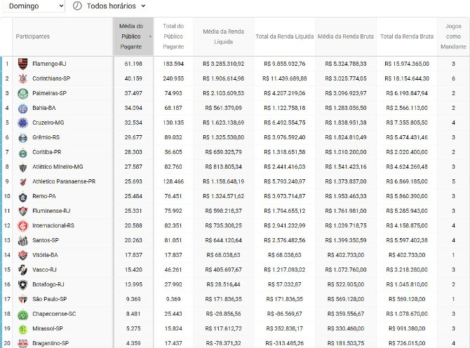The image size is (470, 348).
Task: Open the Todos horários time dropdown
Action: pos(109,6)
